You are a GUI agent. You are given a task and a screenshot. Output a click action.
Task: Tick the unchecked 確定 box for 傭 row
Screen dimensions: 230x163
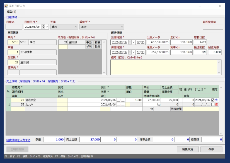(213, 104)
